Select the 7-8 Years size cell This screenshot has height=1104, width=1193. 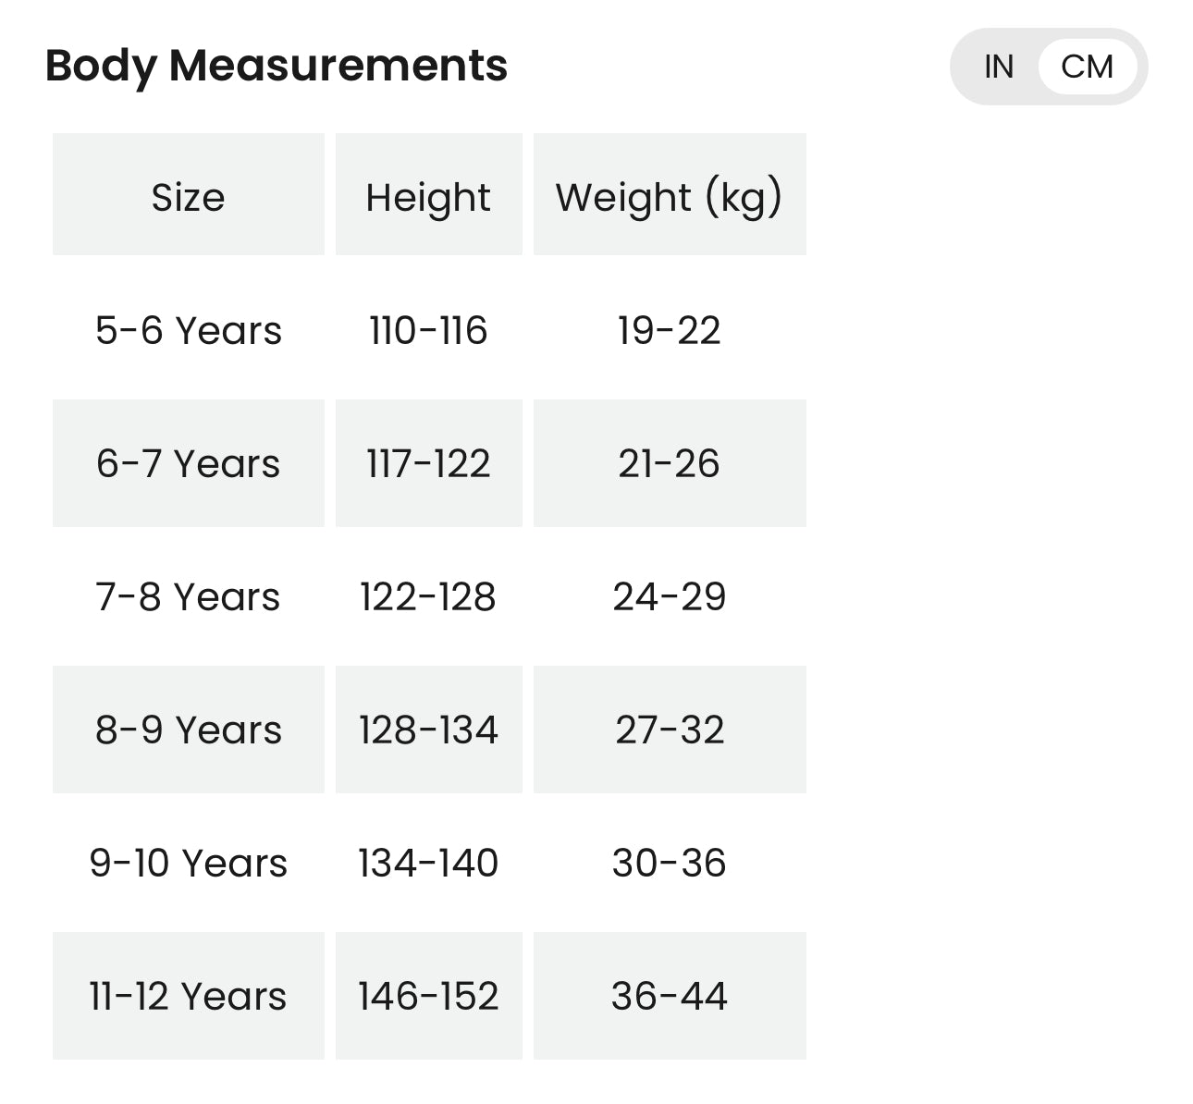(x=188, y=596)
